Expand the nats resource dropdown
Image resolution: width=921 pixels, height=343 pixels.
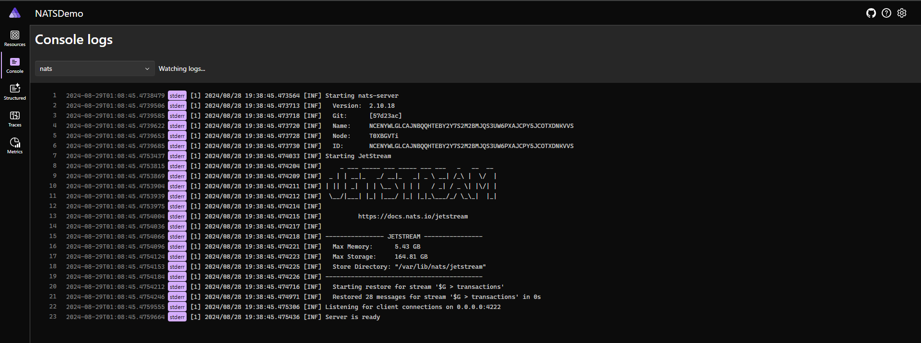(x=94, y=69)
